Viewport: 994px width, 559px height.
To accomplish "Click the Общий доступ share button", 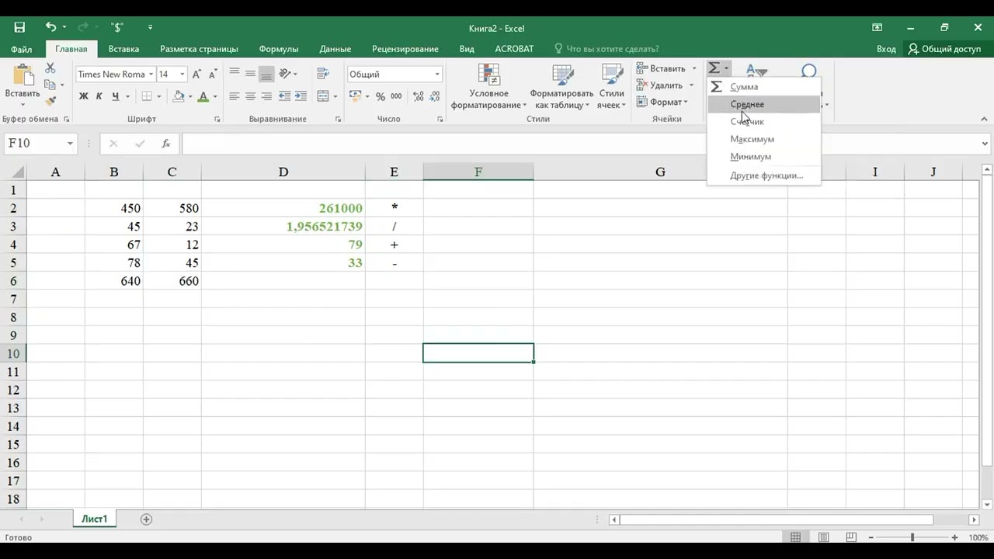I will click(944, 49).
